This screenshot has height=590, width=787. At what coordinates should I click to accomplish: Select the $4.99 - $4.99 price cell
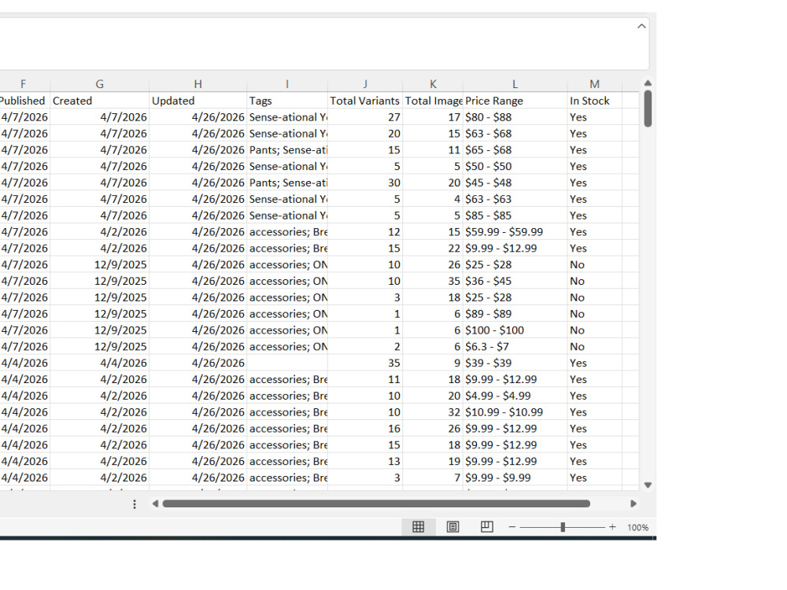coord(515,396)
